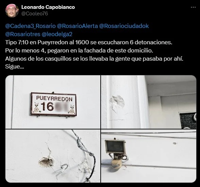View the Pueyrredon street sign photo
This screenshot has height=187, width=200.
[53, 102]
